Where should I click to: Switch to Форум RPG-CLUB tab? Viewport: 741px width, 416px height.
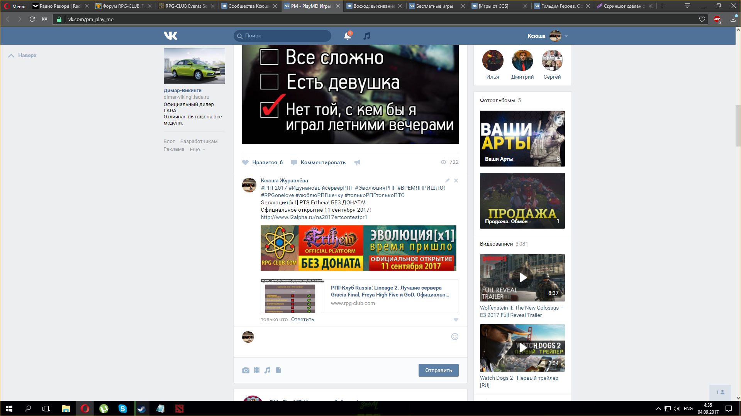(x=124, y=6)
